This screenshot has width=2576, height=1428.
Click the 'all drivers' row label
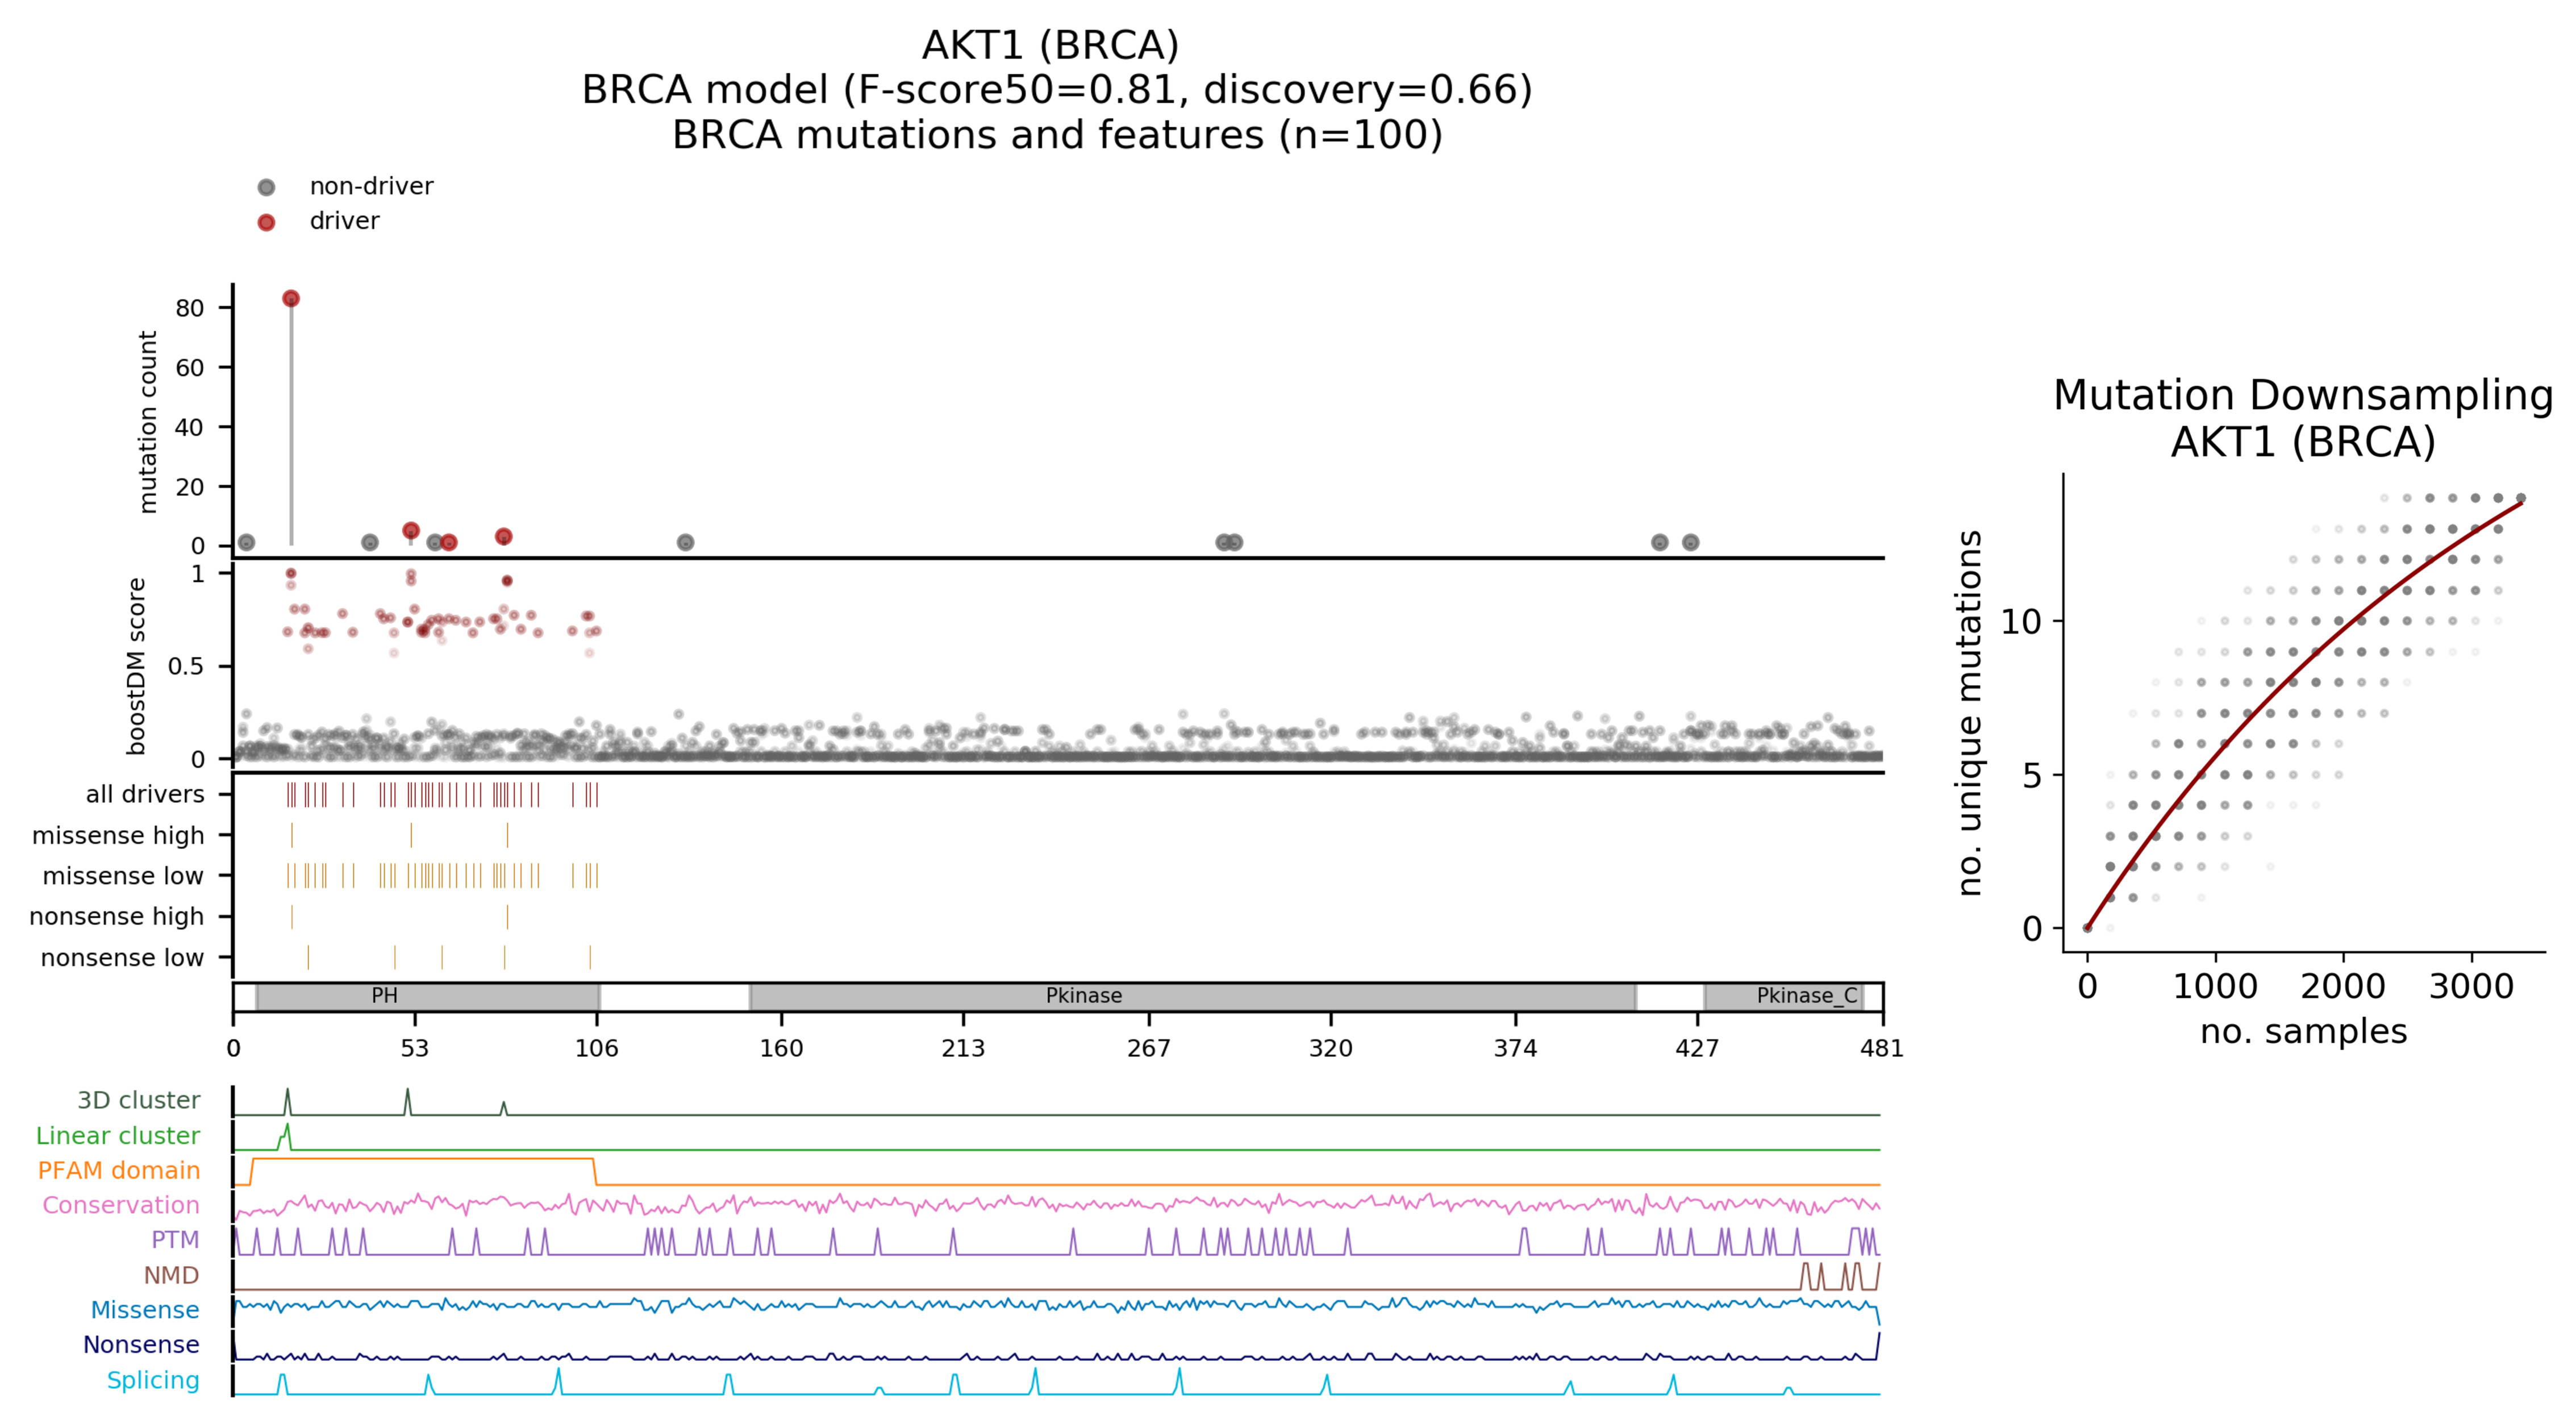144,794
